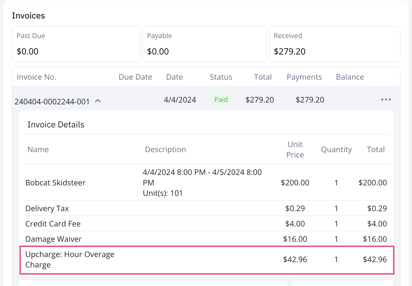412x286 pixels.
Task: Select the Paid status badge
Action: coord(221,100)
